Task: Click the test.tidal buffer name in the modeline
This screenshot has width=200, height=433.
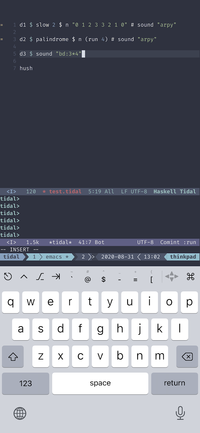Action: coord(65,191)
